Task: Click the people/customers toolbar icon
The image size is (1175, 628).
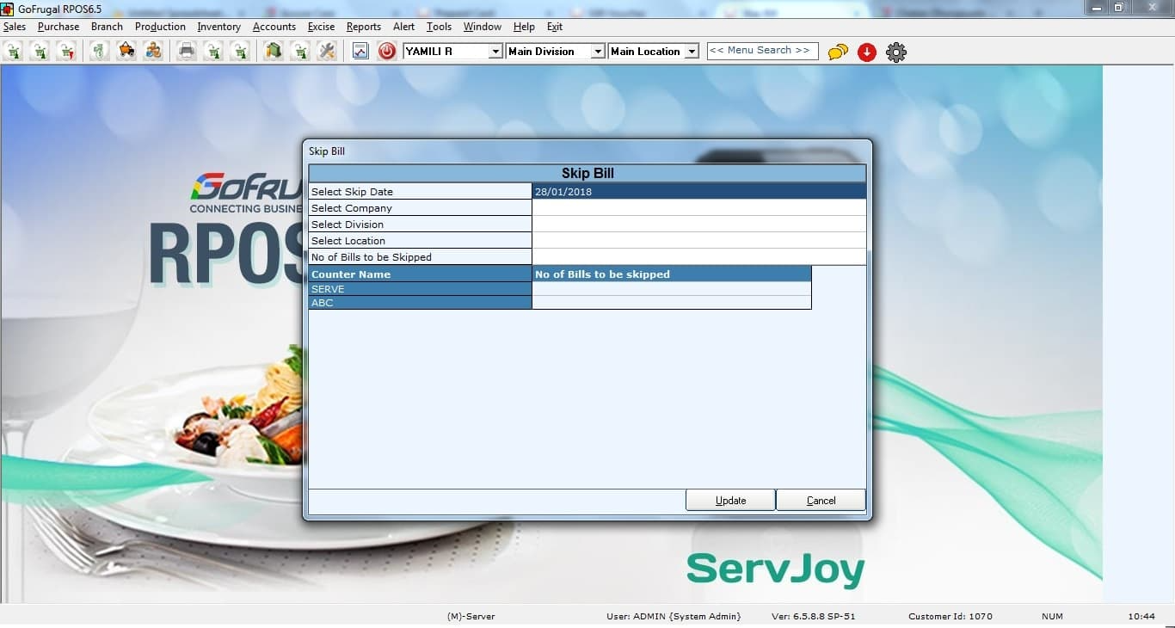Action: tap(153, 52)
